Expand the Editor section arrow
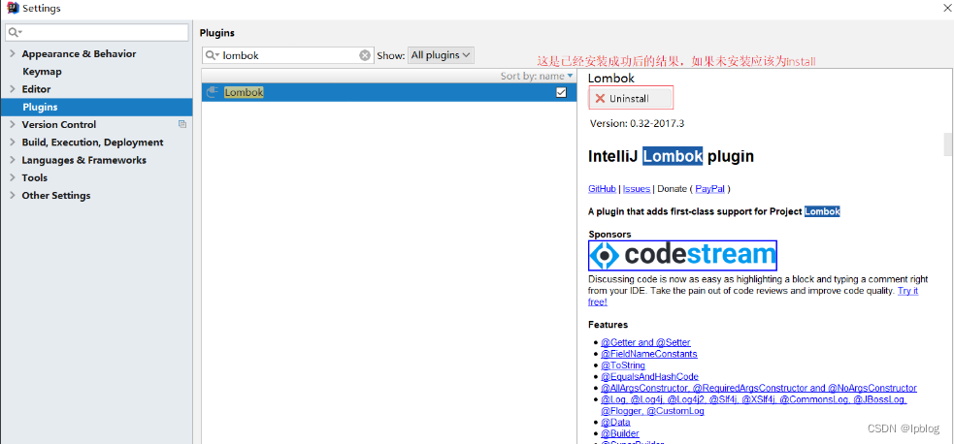Screen dimensions: 954x444 click(x=13, y=88)
